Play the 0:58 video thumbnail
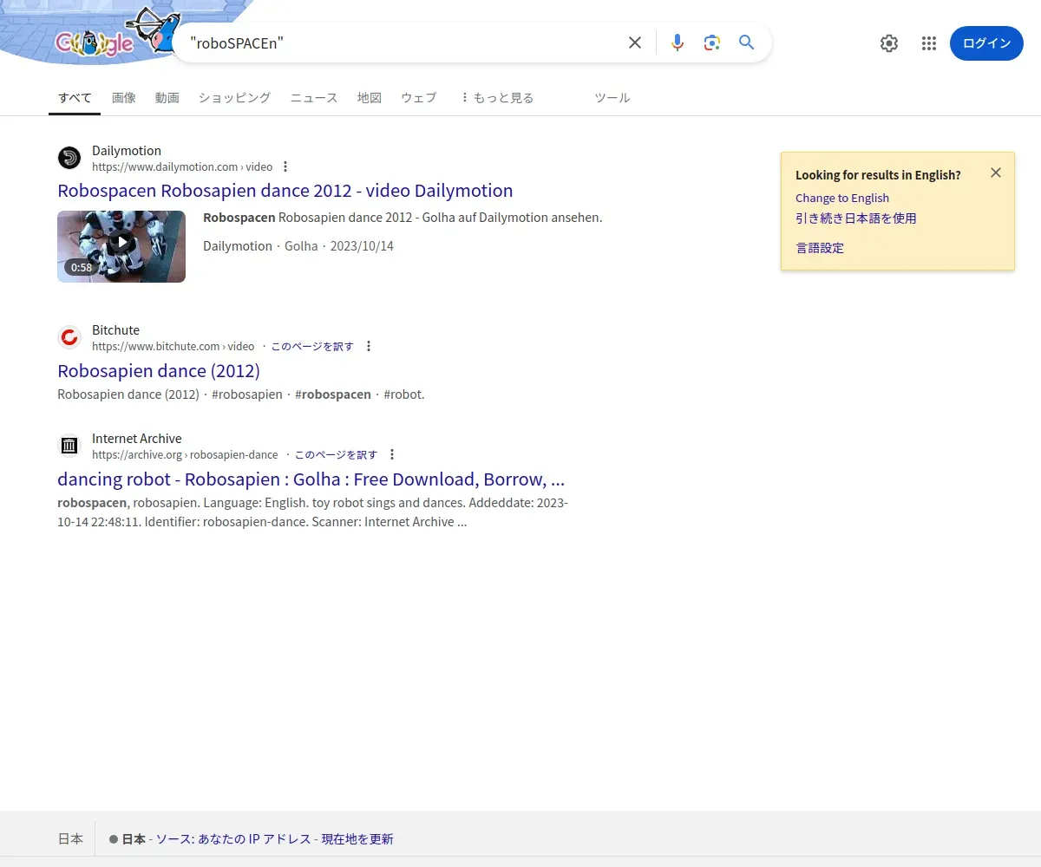Screen dimensions: 1041x867 (121, 246)
